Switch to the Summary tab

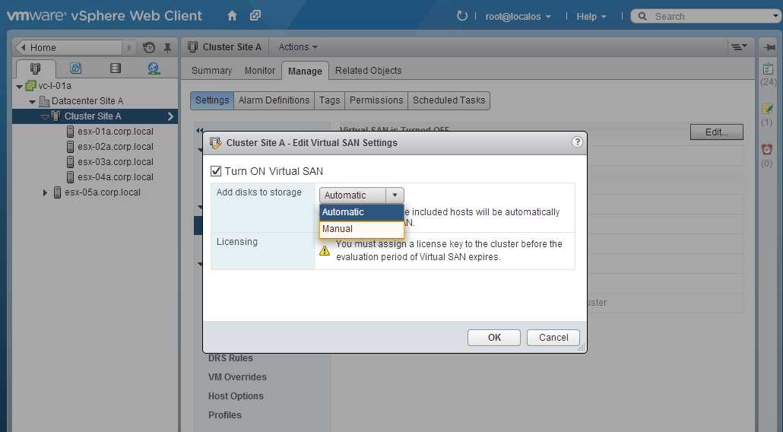click(211, 71)
